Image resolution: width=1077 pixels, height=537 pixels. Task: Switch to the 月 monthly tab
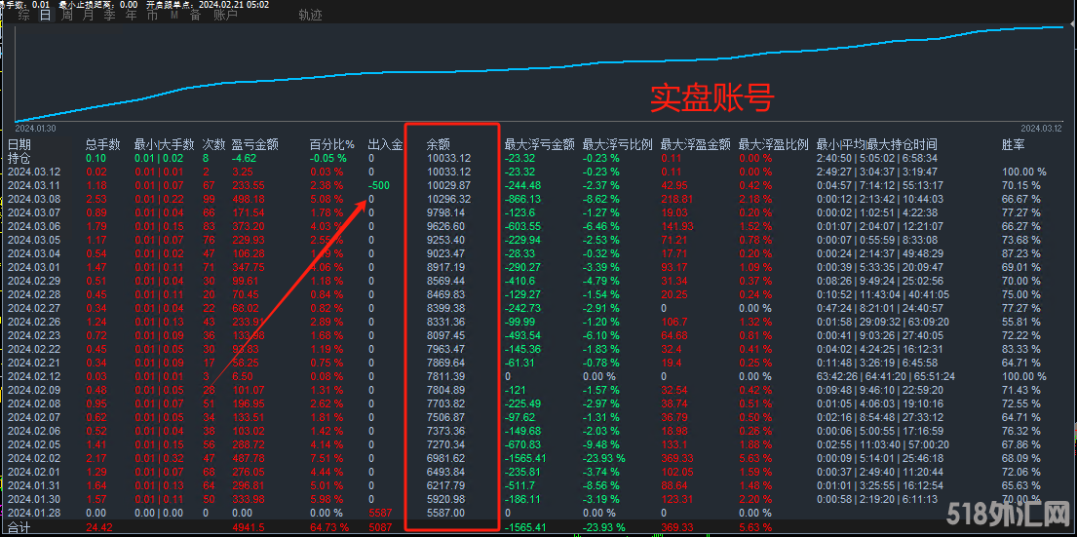tap(89, 16)
